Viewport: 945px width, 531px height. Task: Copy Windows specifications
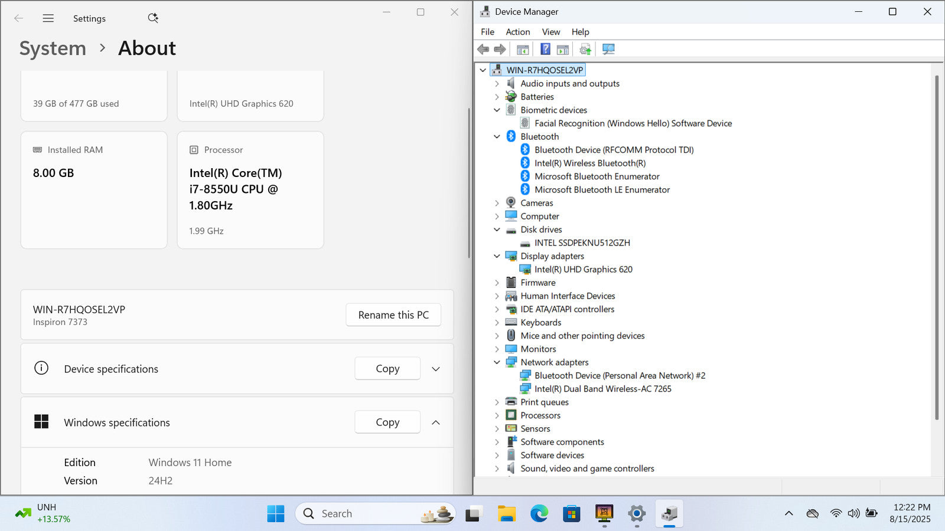point(387,422)
